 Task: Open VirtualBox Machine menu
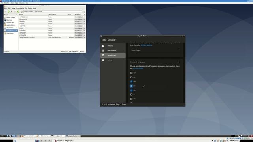point(7,3)
